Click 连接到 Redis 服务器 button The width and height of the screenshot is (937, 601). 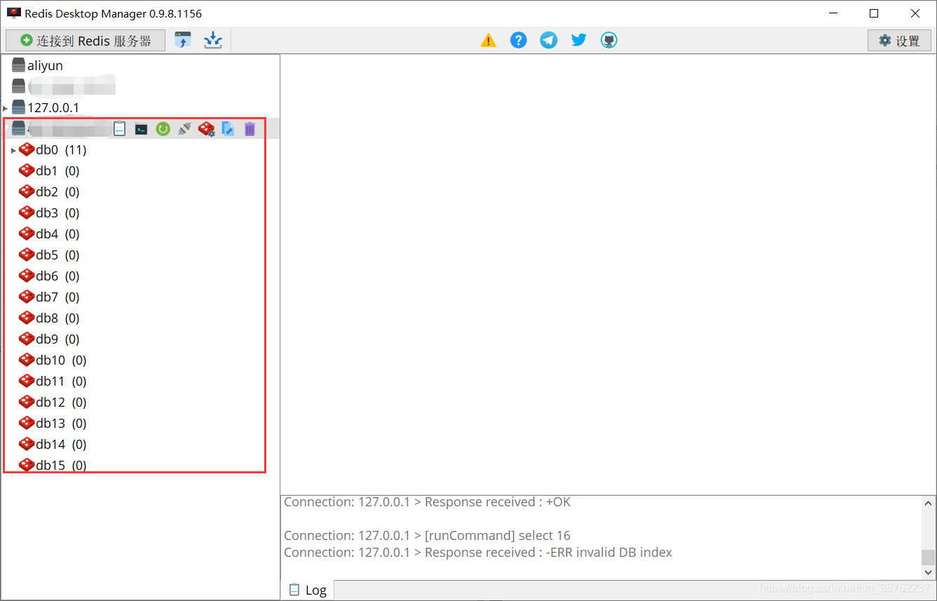pyautogui.click(x=86, y=41)
